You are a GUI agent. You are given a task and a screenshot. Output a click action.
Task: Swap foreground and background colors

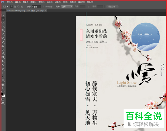pos(4,91)
